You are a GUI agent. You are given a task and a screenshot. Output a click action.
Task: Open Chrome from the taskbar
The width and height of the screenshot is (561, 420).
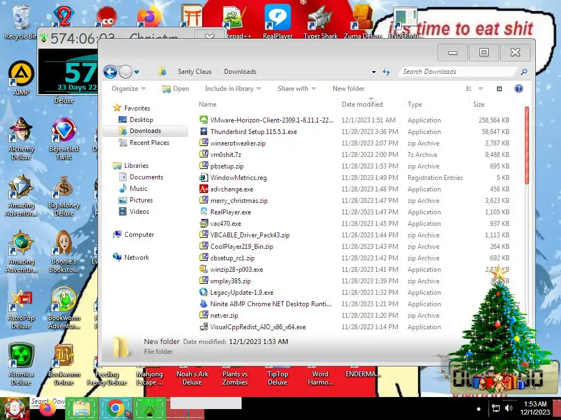[x=116, y=408]
